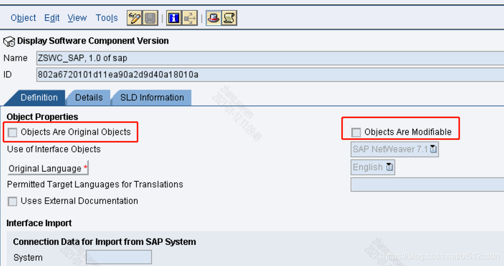Click the Original Language button
This screenshot has width=504, height=266.
(x=48, y=168)
